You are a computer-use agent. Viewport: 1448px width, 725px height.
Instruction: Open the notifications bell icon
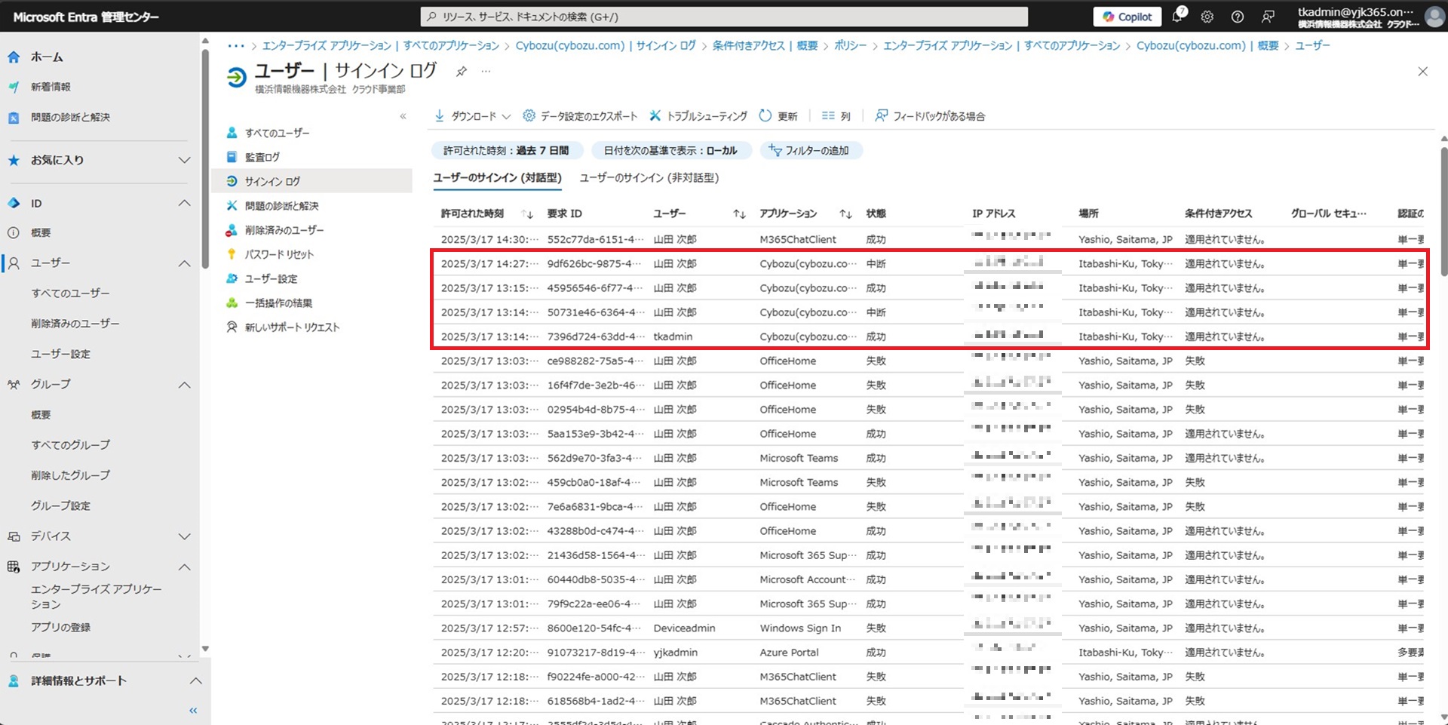pyautogui.click(x=1177, y=16)
